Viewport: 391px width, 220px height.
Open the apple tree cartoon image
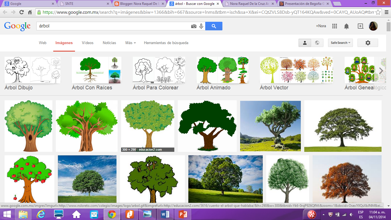click(x=29, y=179)
